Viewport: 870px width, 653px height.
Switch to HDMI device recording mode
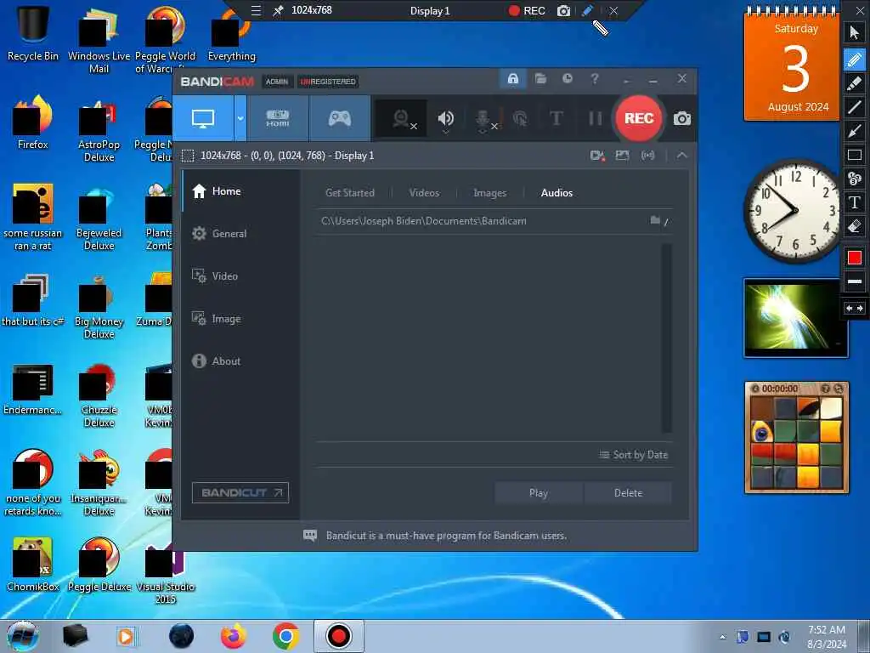[278, 118]
